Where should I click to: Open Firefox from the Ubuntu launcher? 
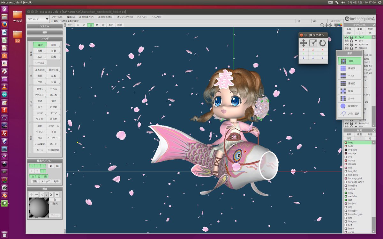coord(4,24)
